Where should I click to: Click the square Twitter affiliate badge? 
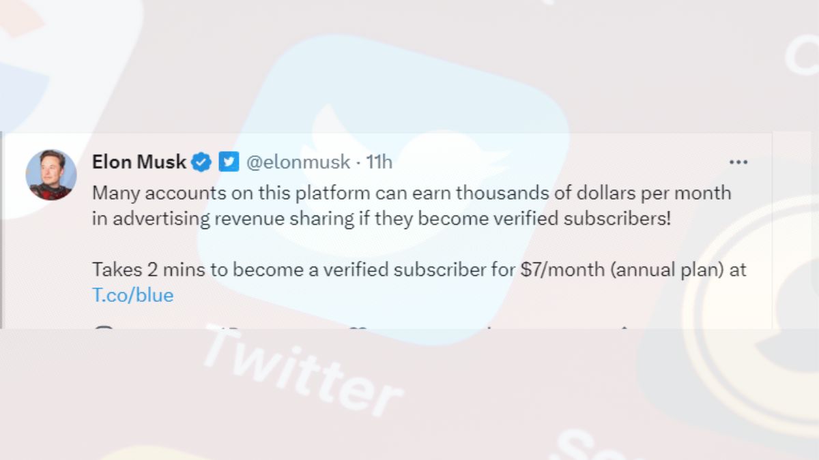[x=228, y=162]
